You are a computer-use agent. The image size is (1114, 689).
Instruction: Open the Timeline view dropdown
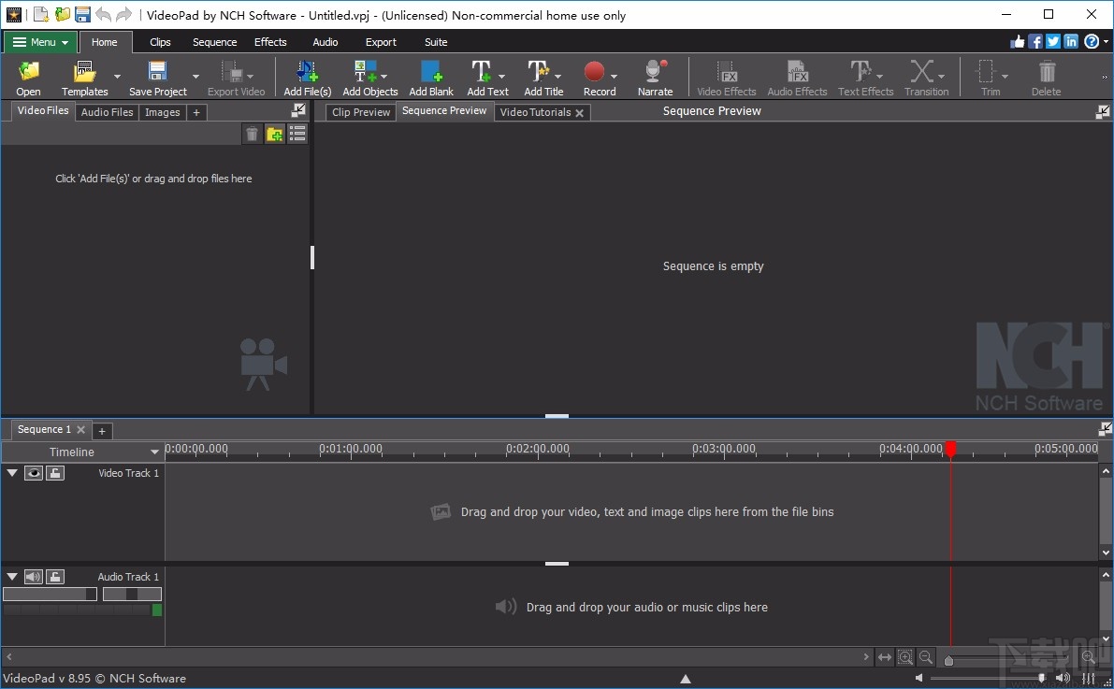[153, 452]
